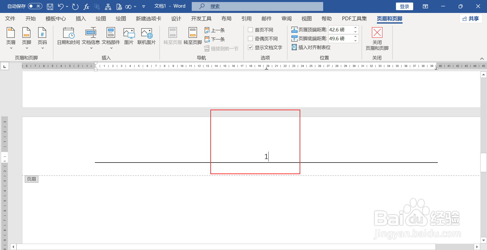
Task: Expand the infinity icon dropdown arrow
Action: 135,7
